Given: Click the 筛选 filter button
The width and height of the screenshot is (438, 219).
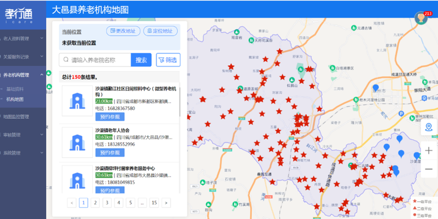Looking at the screenshot, I should (168, 60).
